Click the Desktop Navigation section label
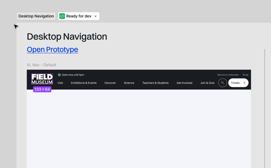Screen dimensions: 271x168 [36, 16]
